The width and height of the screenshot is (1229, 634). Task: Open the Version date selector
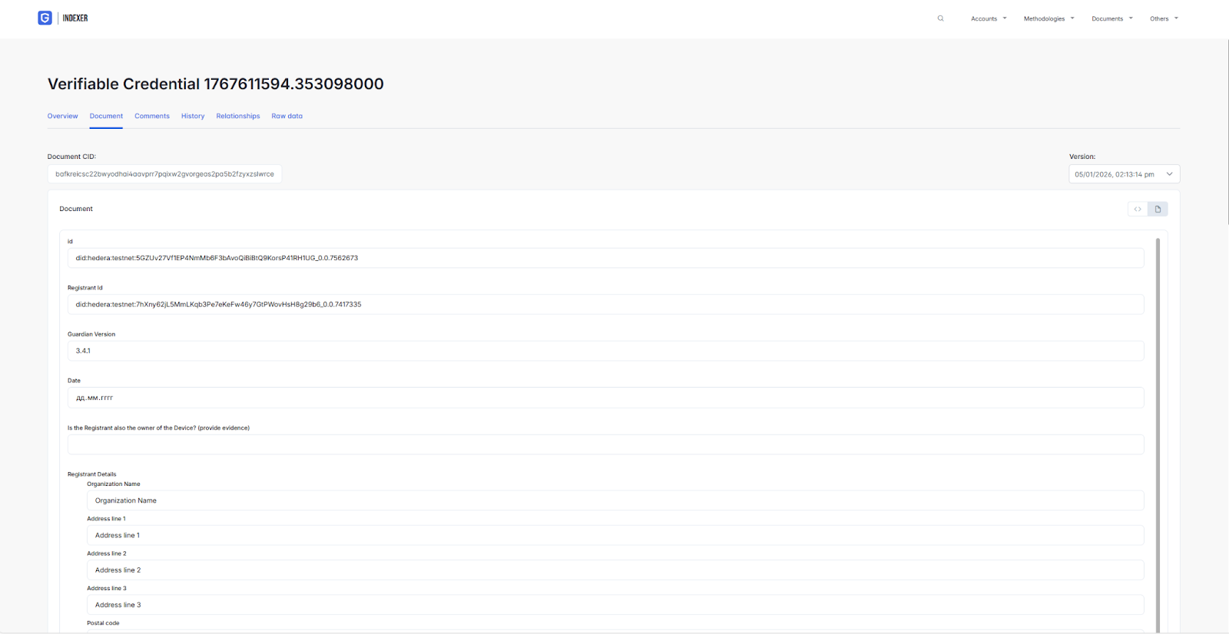[1124, 174]
